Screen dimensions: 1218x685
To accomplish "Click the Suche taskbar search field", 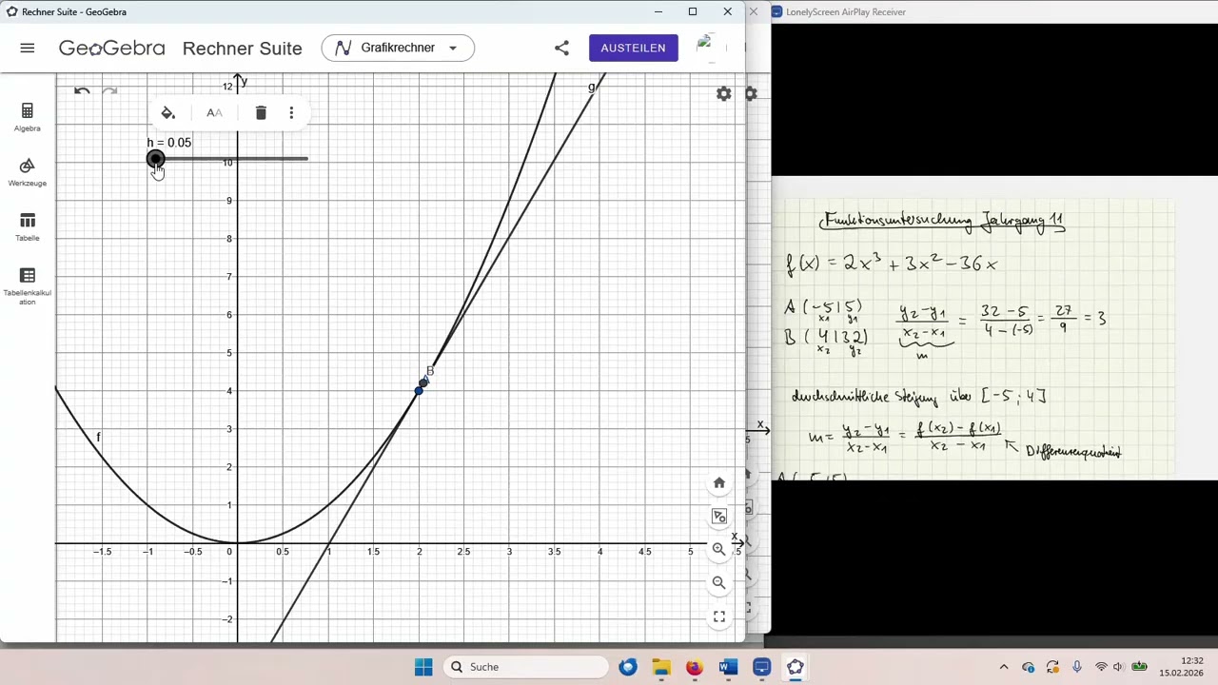I will 527,667.
